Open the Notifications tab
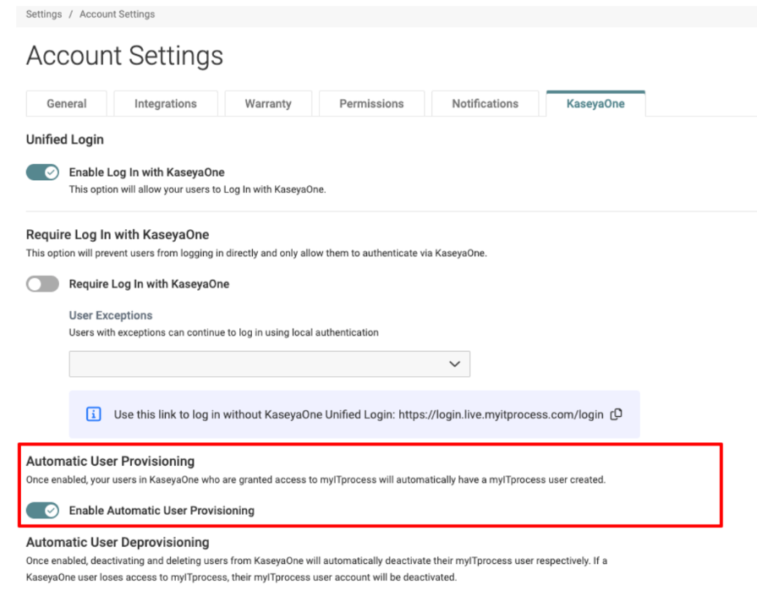The height and width of the screenshot is (591, 757). pyautogui.click(x=485, y=104)
